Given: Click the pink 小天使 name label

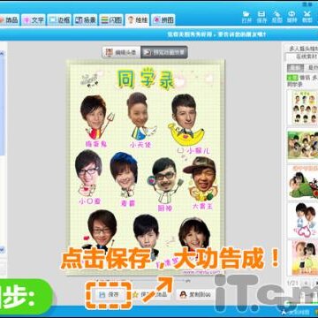Looking at the screenshot, I should coord(140,145).
